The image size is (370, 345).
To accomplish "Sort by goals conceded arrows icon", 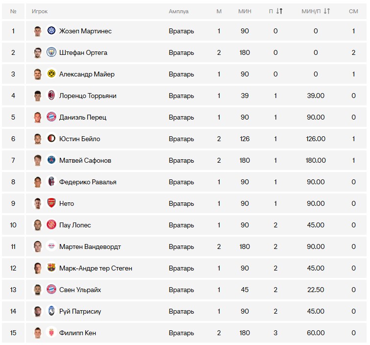I will 279,11.
